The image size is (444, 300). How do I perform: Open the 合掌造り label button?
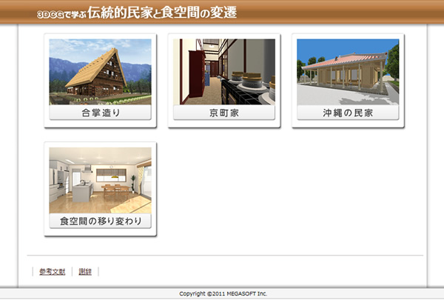point(100,113)
